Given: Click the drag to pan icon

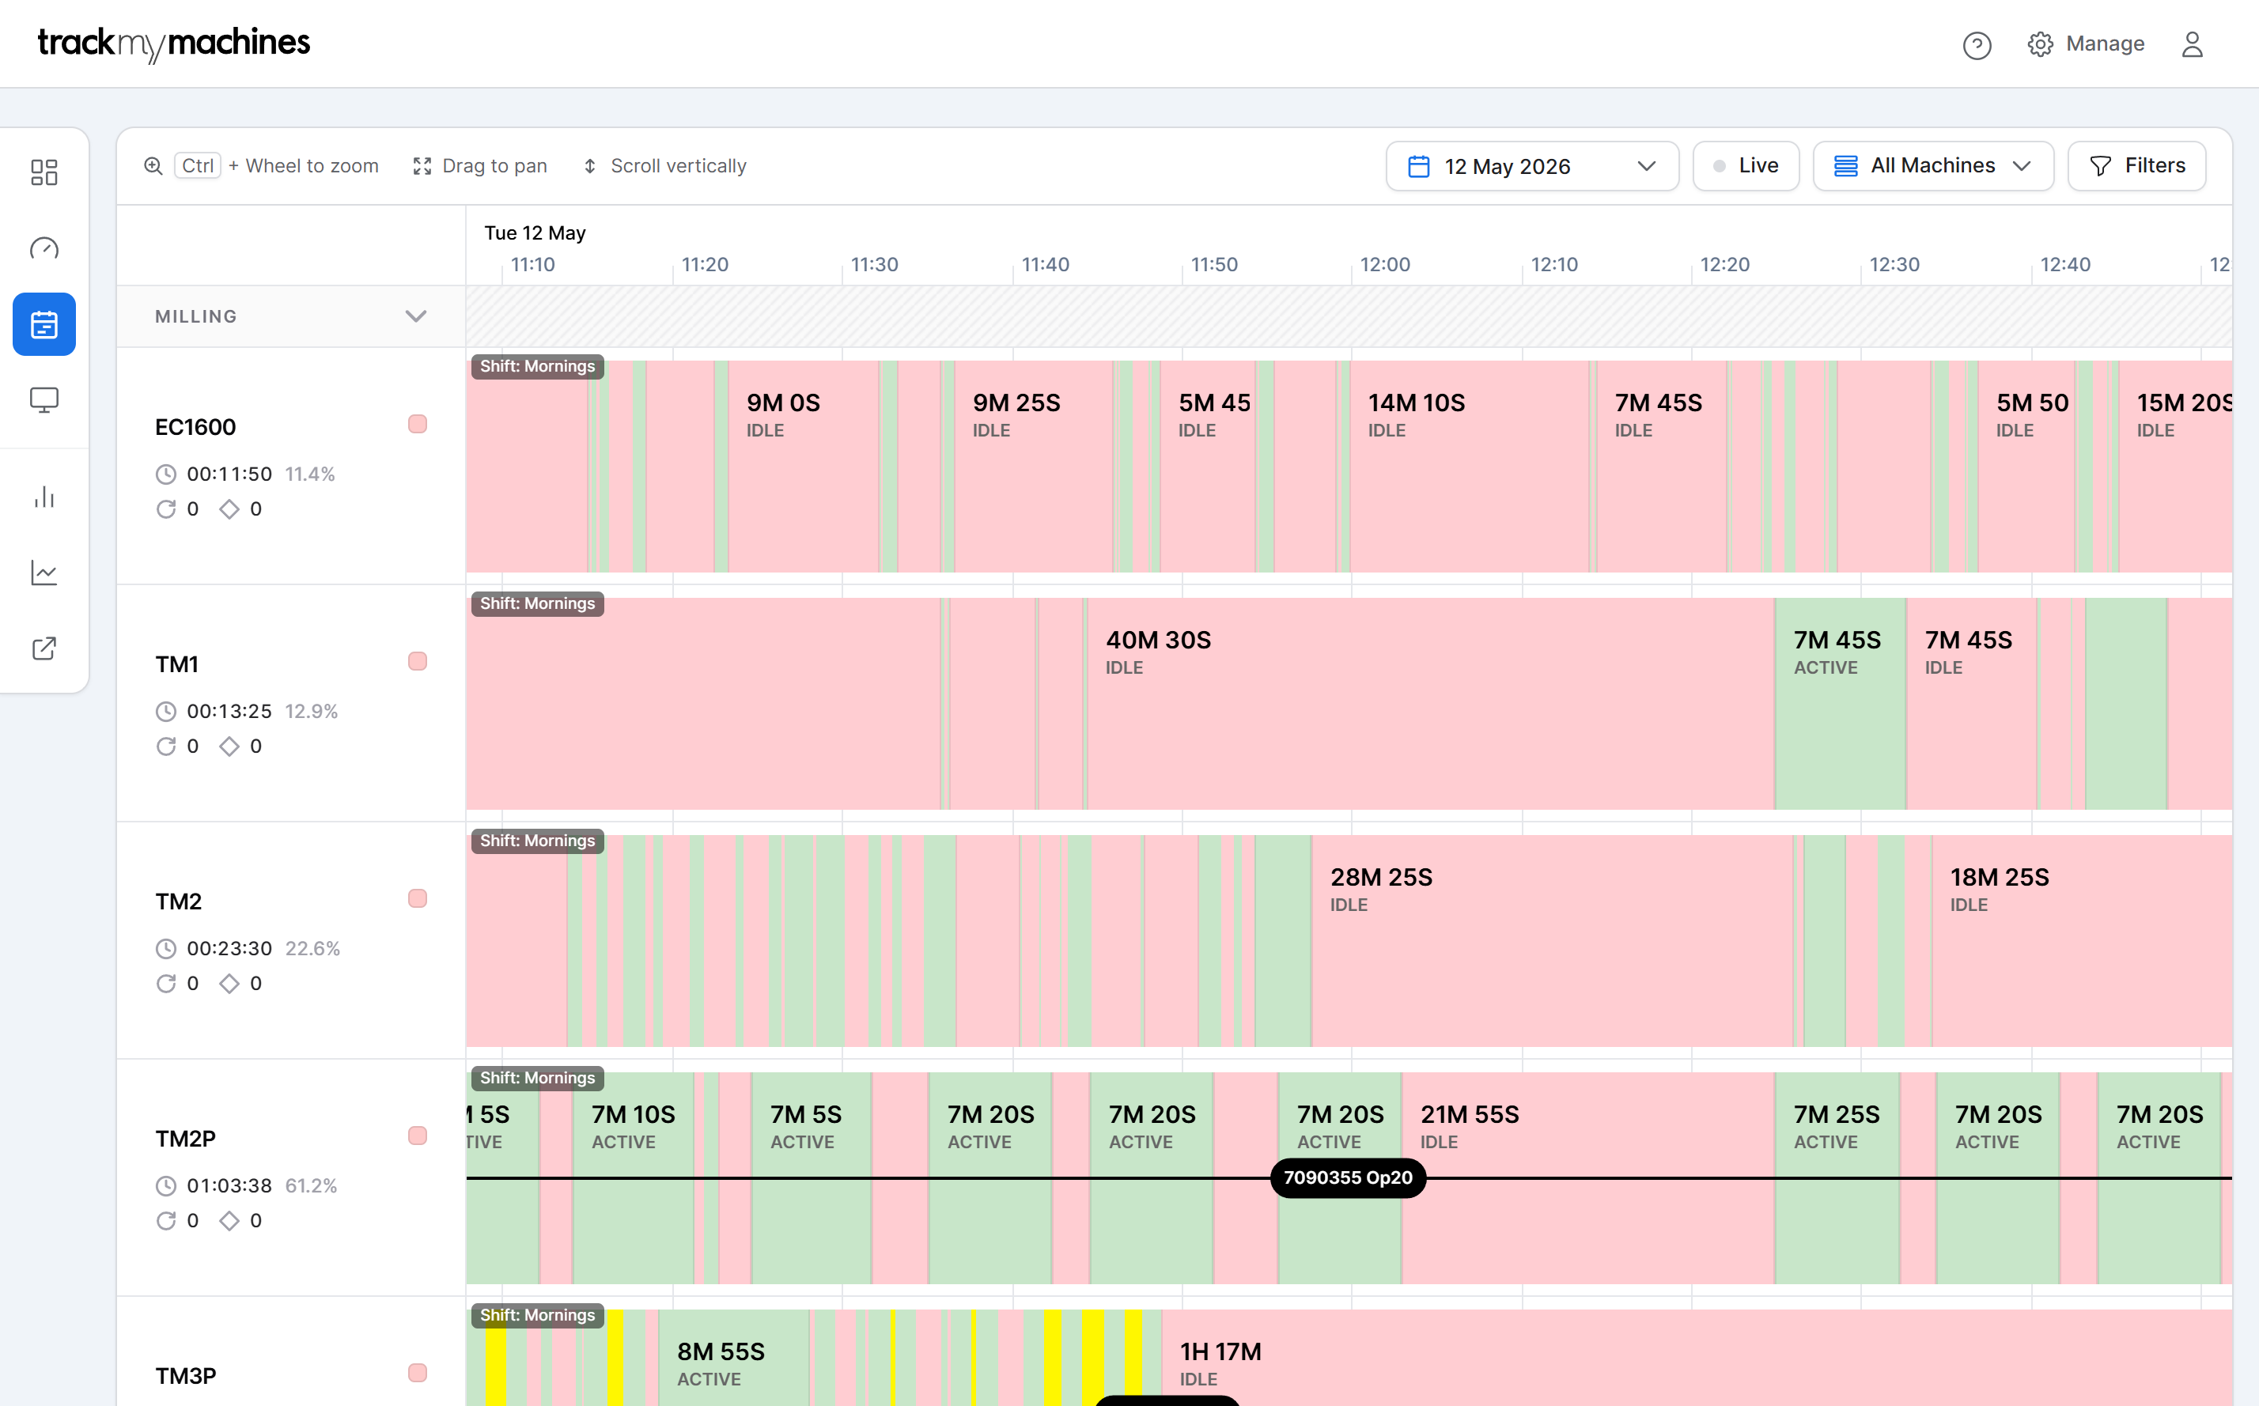Looking at the screenshot, I should pos(422,165).
